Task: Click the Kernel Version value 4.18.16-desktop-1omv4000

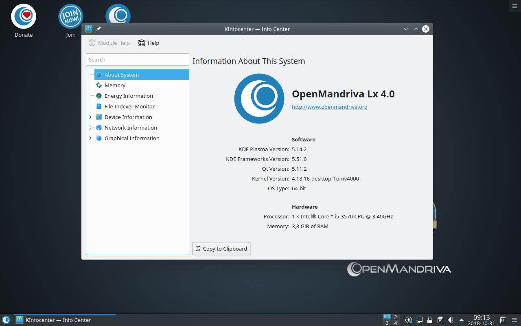Action: tap(325, 178)
